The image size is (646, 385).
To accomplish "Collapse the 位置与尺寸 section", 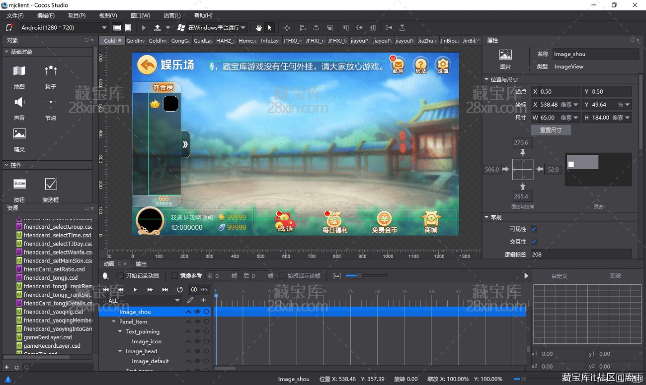I will [486, 79].
